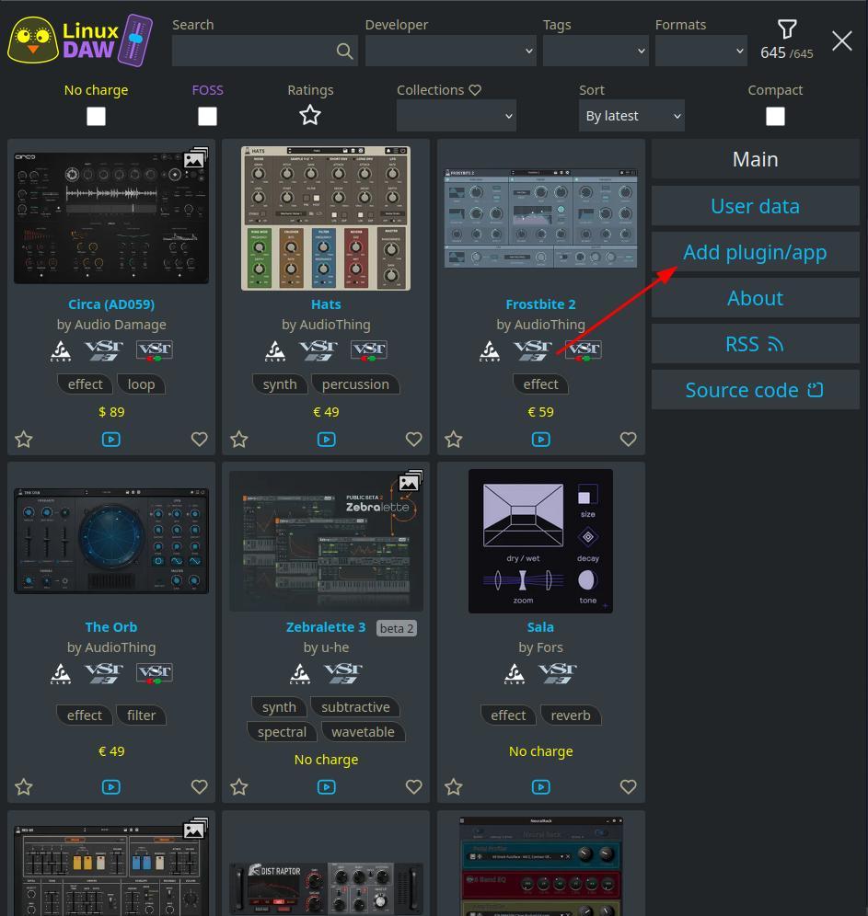Viewport: 868px width, 916px height.
Task: Click CLAP format icon on Circa card
Action: pos(61,350)
